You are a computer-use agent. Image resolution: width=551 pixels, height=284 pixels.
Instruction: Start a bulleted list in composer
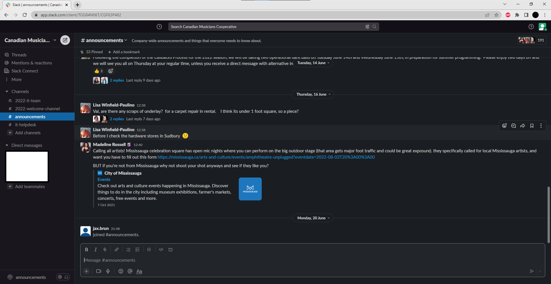tap(137, 250)
